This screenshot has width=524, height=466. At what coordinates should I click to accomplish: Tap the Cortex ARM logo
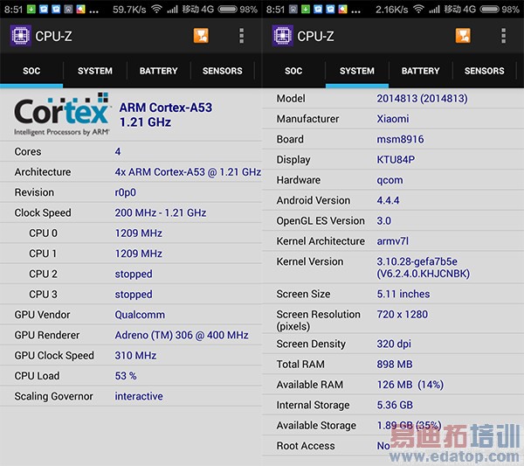click(62, 115)
